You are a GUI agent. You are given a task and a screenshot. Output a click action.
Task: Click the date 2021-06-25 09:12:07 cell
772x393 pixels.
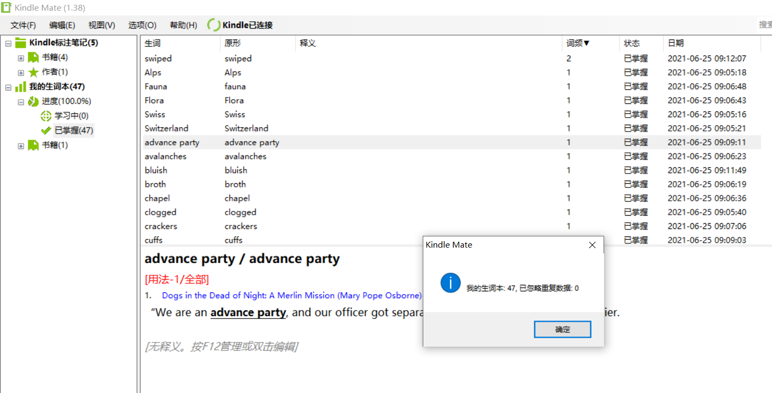[706, 59]
